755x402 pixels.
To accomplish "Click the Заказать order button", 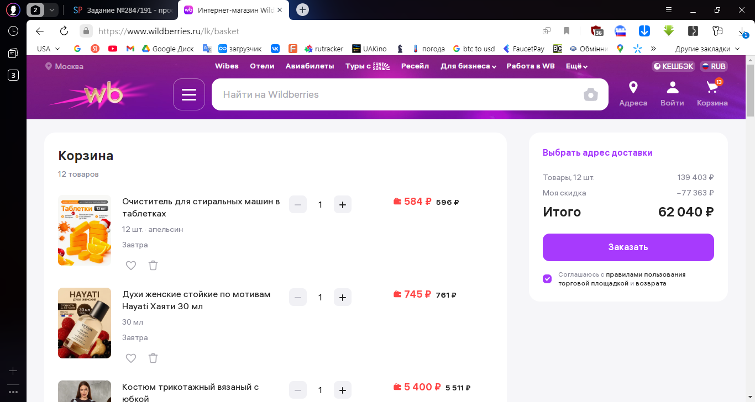I will 628,247.
